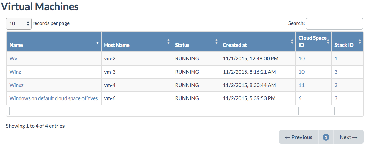
Task: Open the Winz virtual machine
Action: click(x=15, y=72)
